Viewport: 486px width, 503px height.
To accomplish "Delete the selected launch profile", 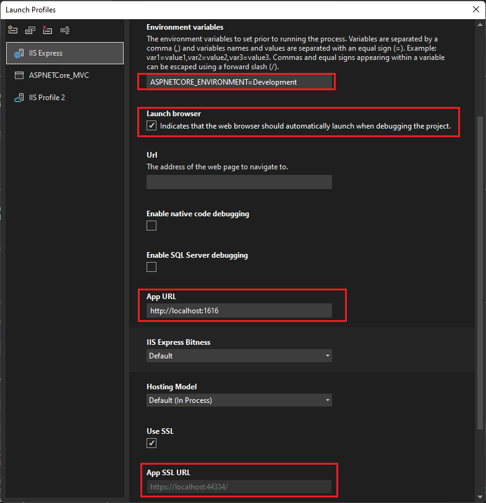I will point(47,29).
